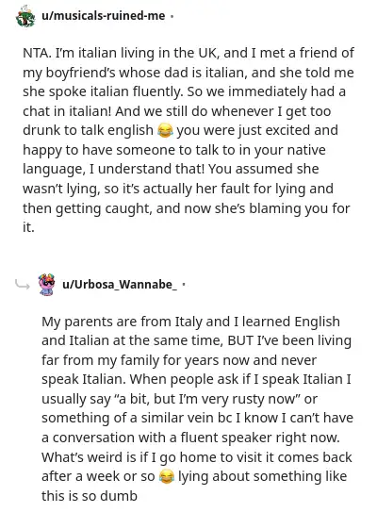This screenshot has width=377, height=529.
Task: Click the final 'it.' of the first comment
Action: [28, 227]
